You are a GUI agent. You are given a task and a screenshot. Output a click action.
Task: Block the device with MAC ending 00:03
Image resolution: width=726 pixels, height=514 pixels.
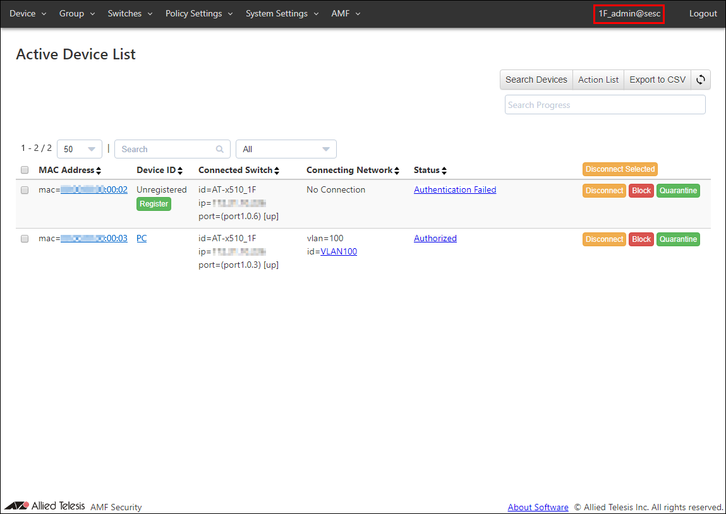tap(641, 239)
